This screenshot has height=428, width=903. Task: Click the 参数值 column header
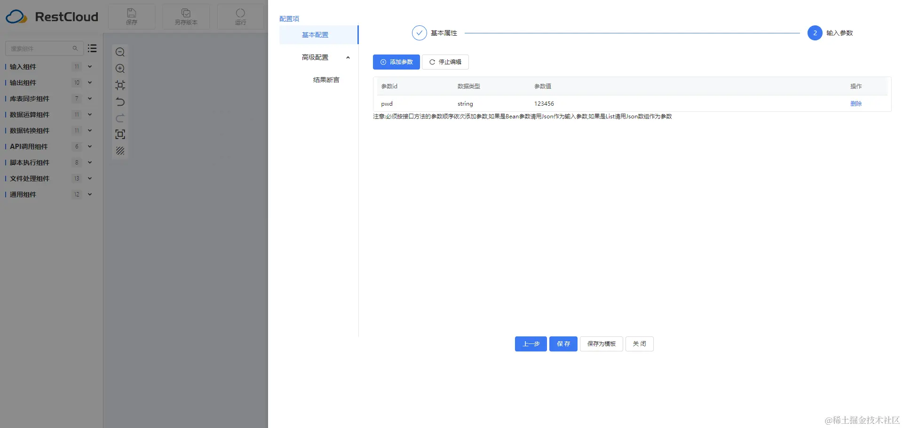543,86
